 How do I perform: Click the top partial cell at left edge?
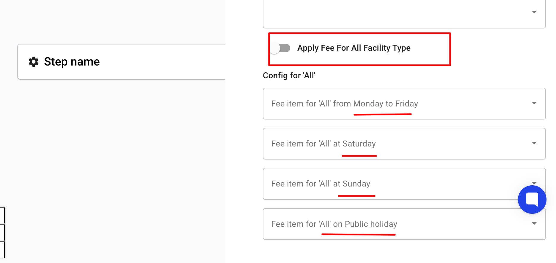(2, 215)
